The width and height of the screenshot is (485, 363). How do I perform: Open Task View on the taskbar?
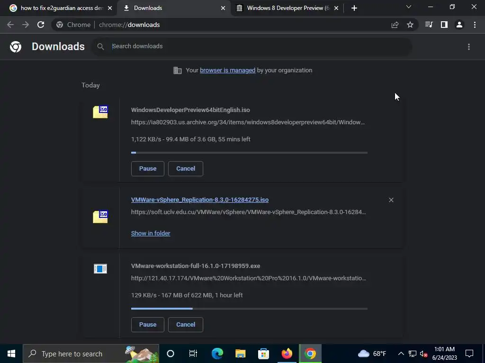tap(193, 354)
